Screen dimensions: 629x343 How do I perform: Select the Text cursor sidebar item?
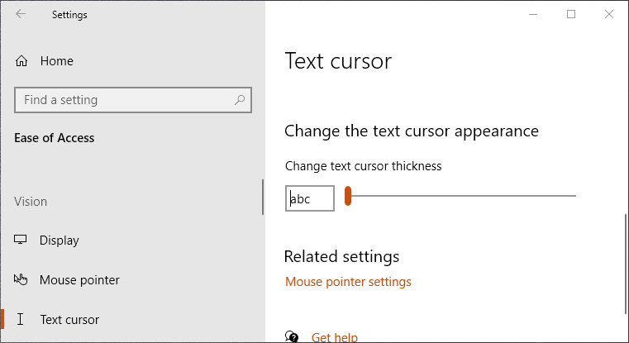pyautogui.click(x=69, y=320)
